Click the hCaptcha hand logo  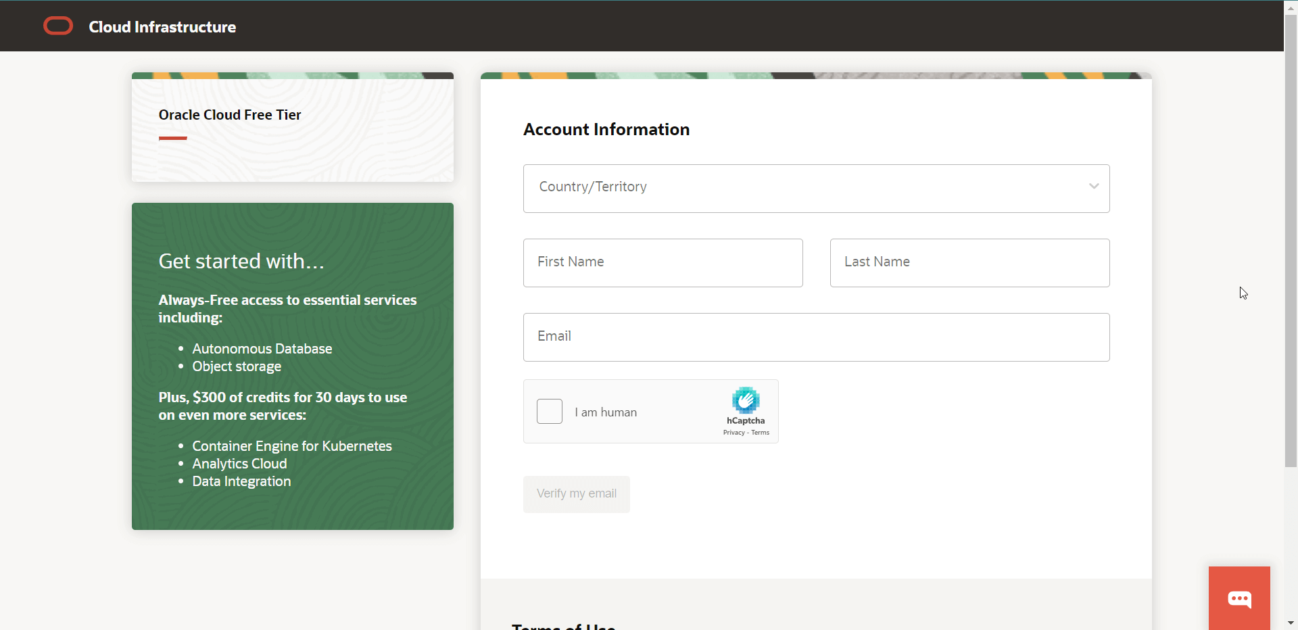(x=746, y=400)
